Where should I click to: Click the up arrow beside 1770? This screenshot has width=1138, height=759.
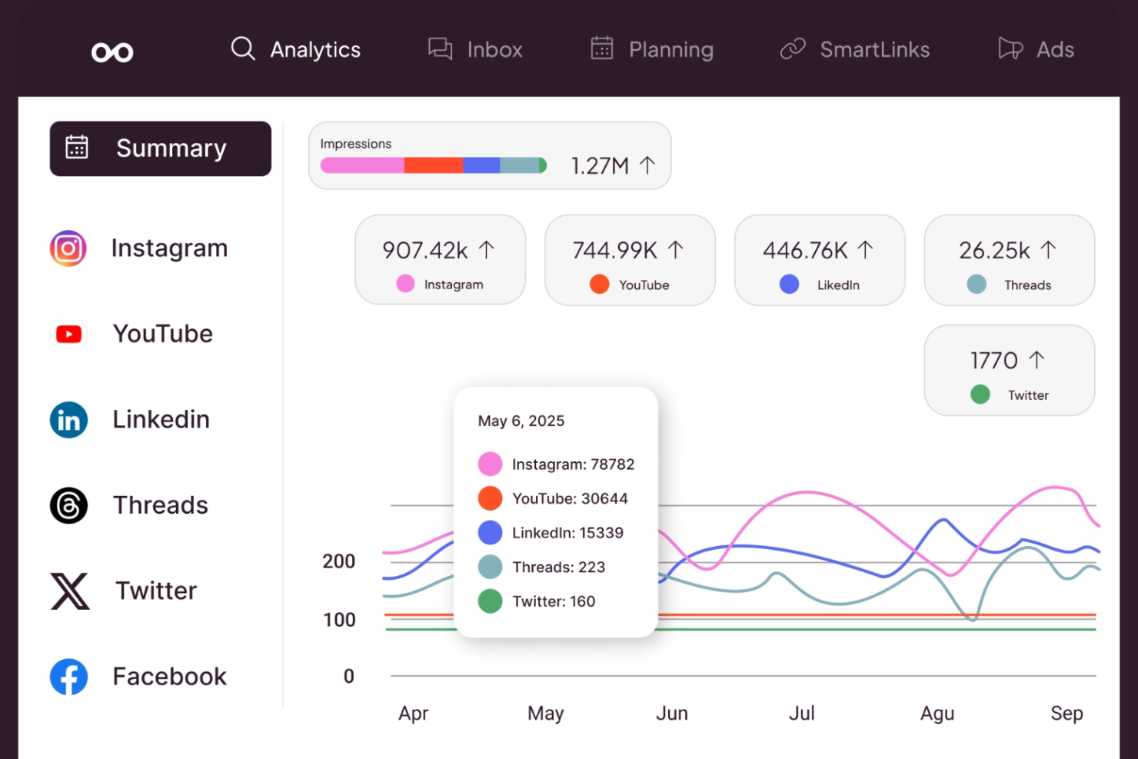(x=1037, y=359)
